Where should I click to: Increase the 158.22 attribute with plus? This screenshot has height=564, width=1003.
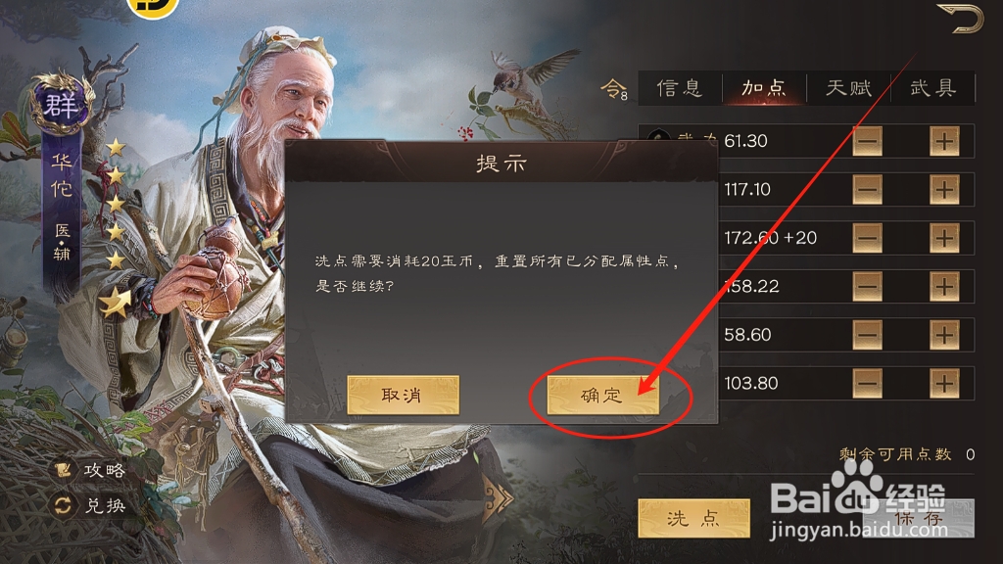click(944, 287)
